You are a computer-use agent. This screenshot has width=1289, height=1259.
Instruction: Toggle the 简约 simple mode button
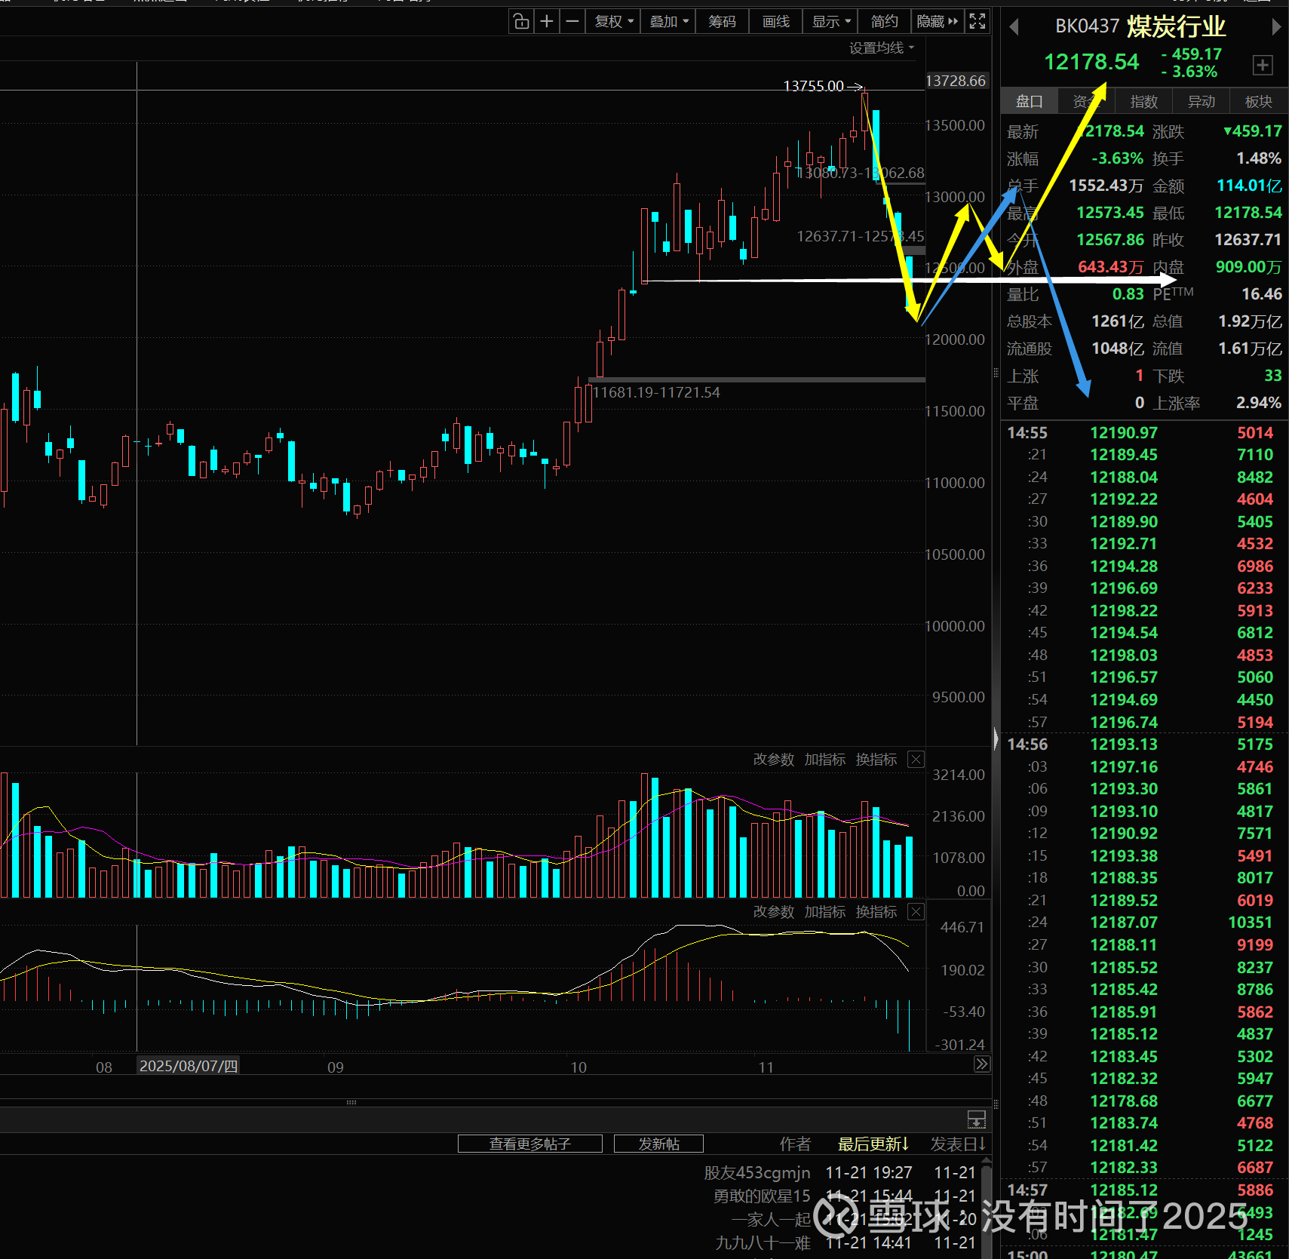coord(885,22)
